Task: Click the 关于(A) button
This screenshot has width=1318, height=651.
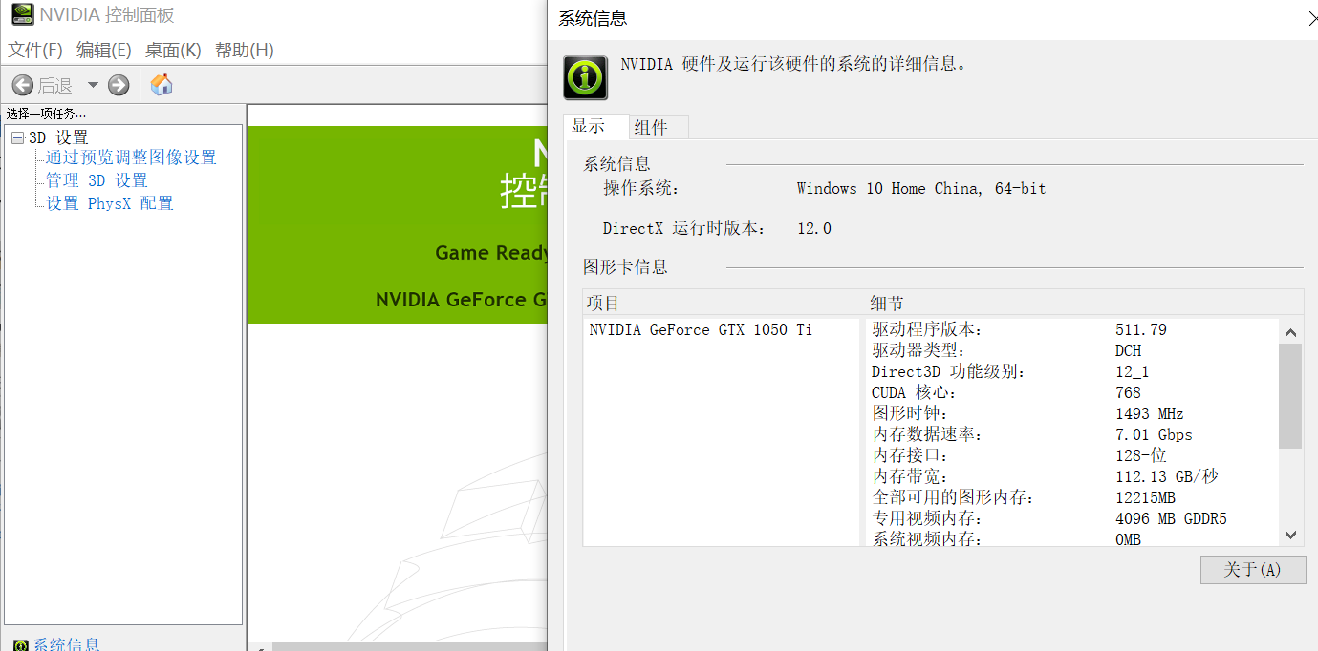Action: (1253, 569)
